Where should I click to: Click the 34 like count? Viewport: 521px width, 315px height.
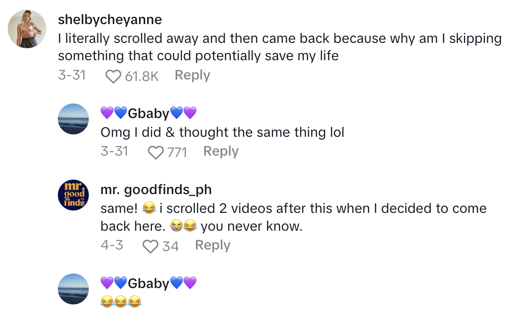(x=171, y=246)
